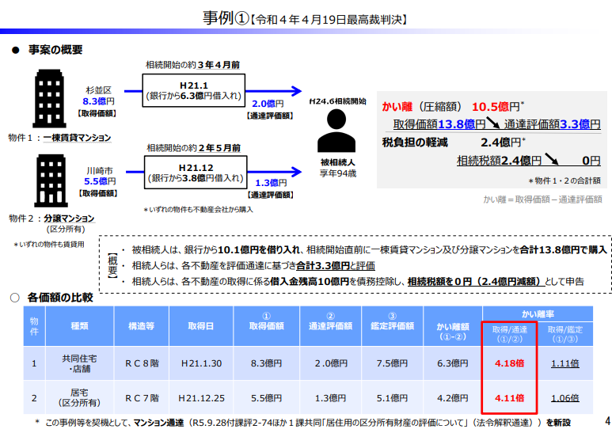Select the H21.12 bank loan box

coord(192,173)
